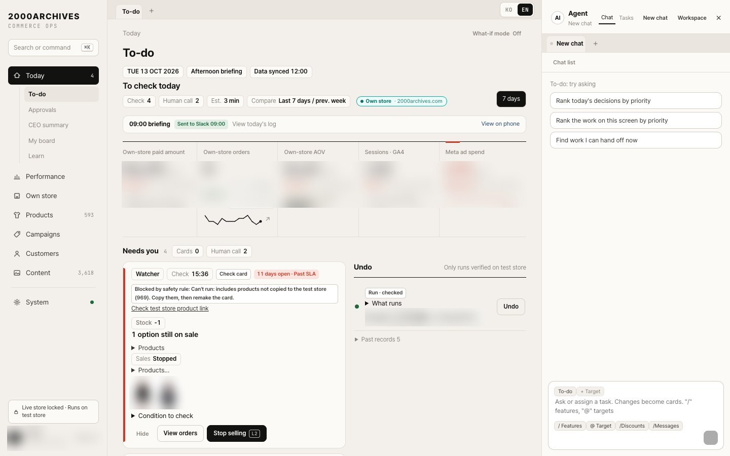This screenshot has width=730, height=456.
Task: Expand Past records 5
Action: [378, 339]
